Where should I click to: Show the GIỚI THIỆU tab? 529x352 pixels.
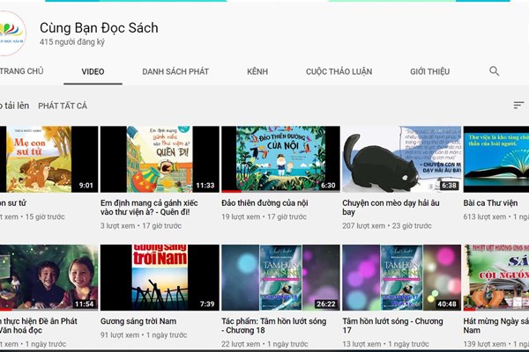pos(430,72)
